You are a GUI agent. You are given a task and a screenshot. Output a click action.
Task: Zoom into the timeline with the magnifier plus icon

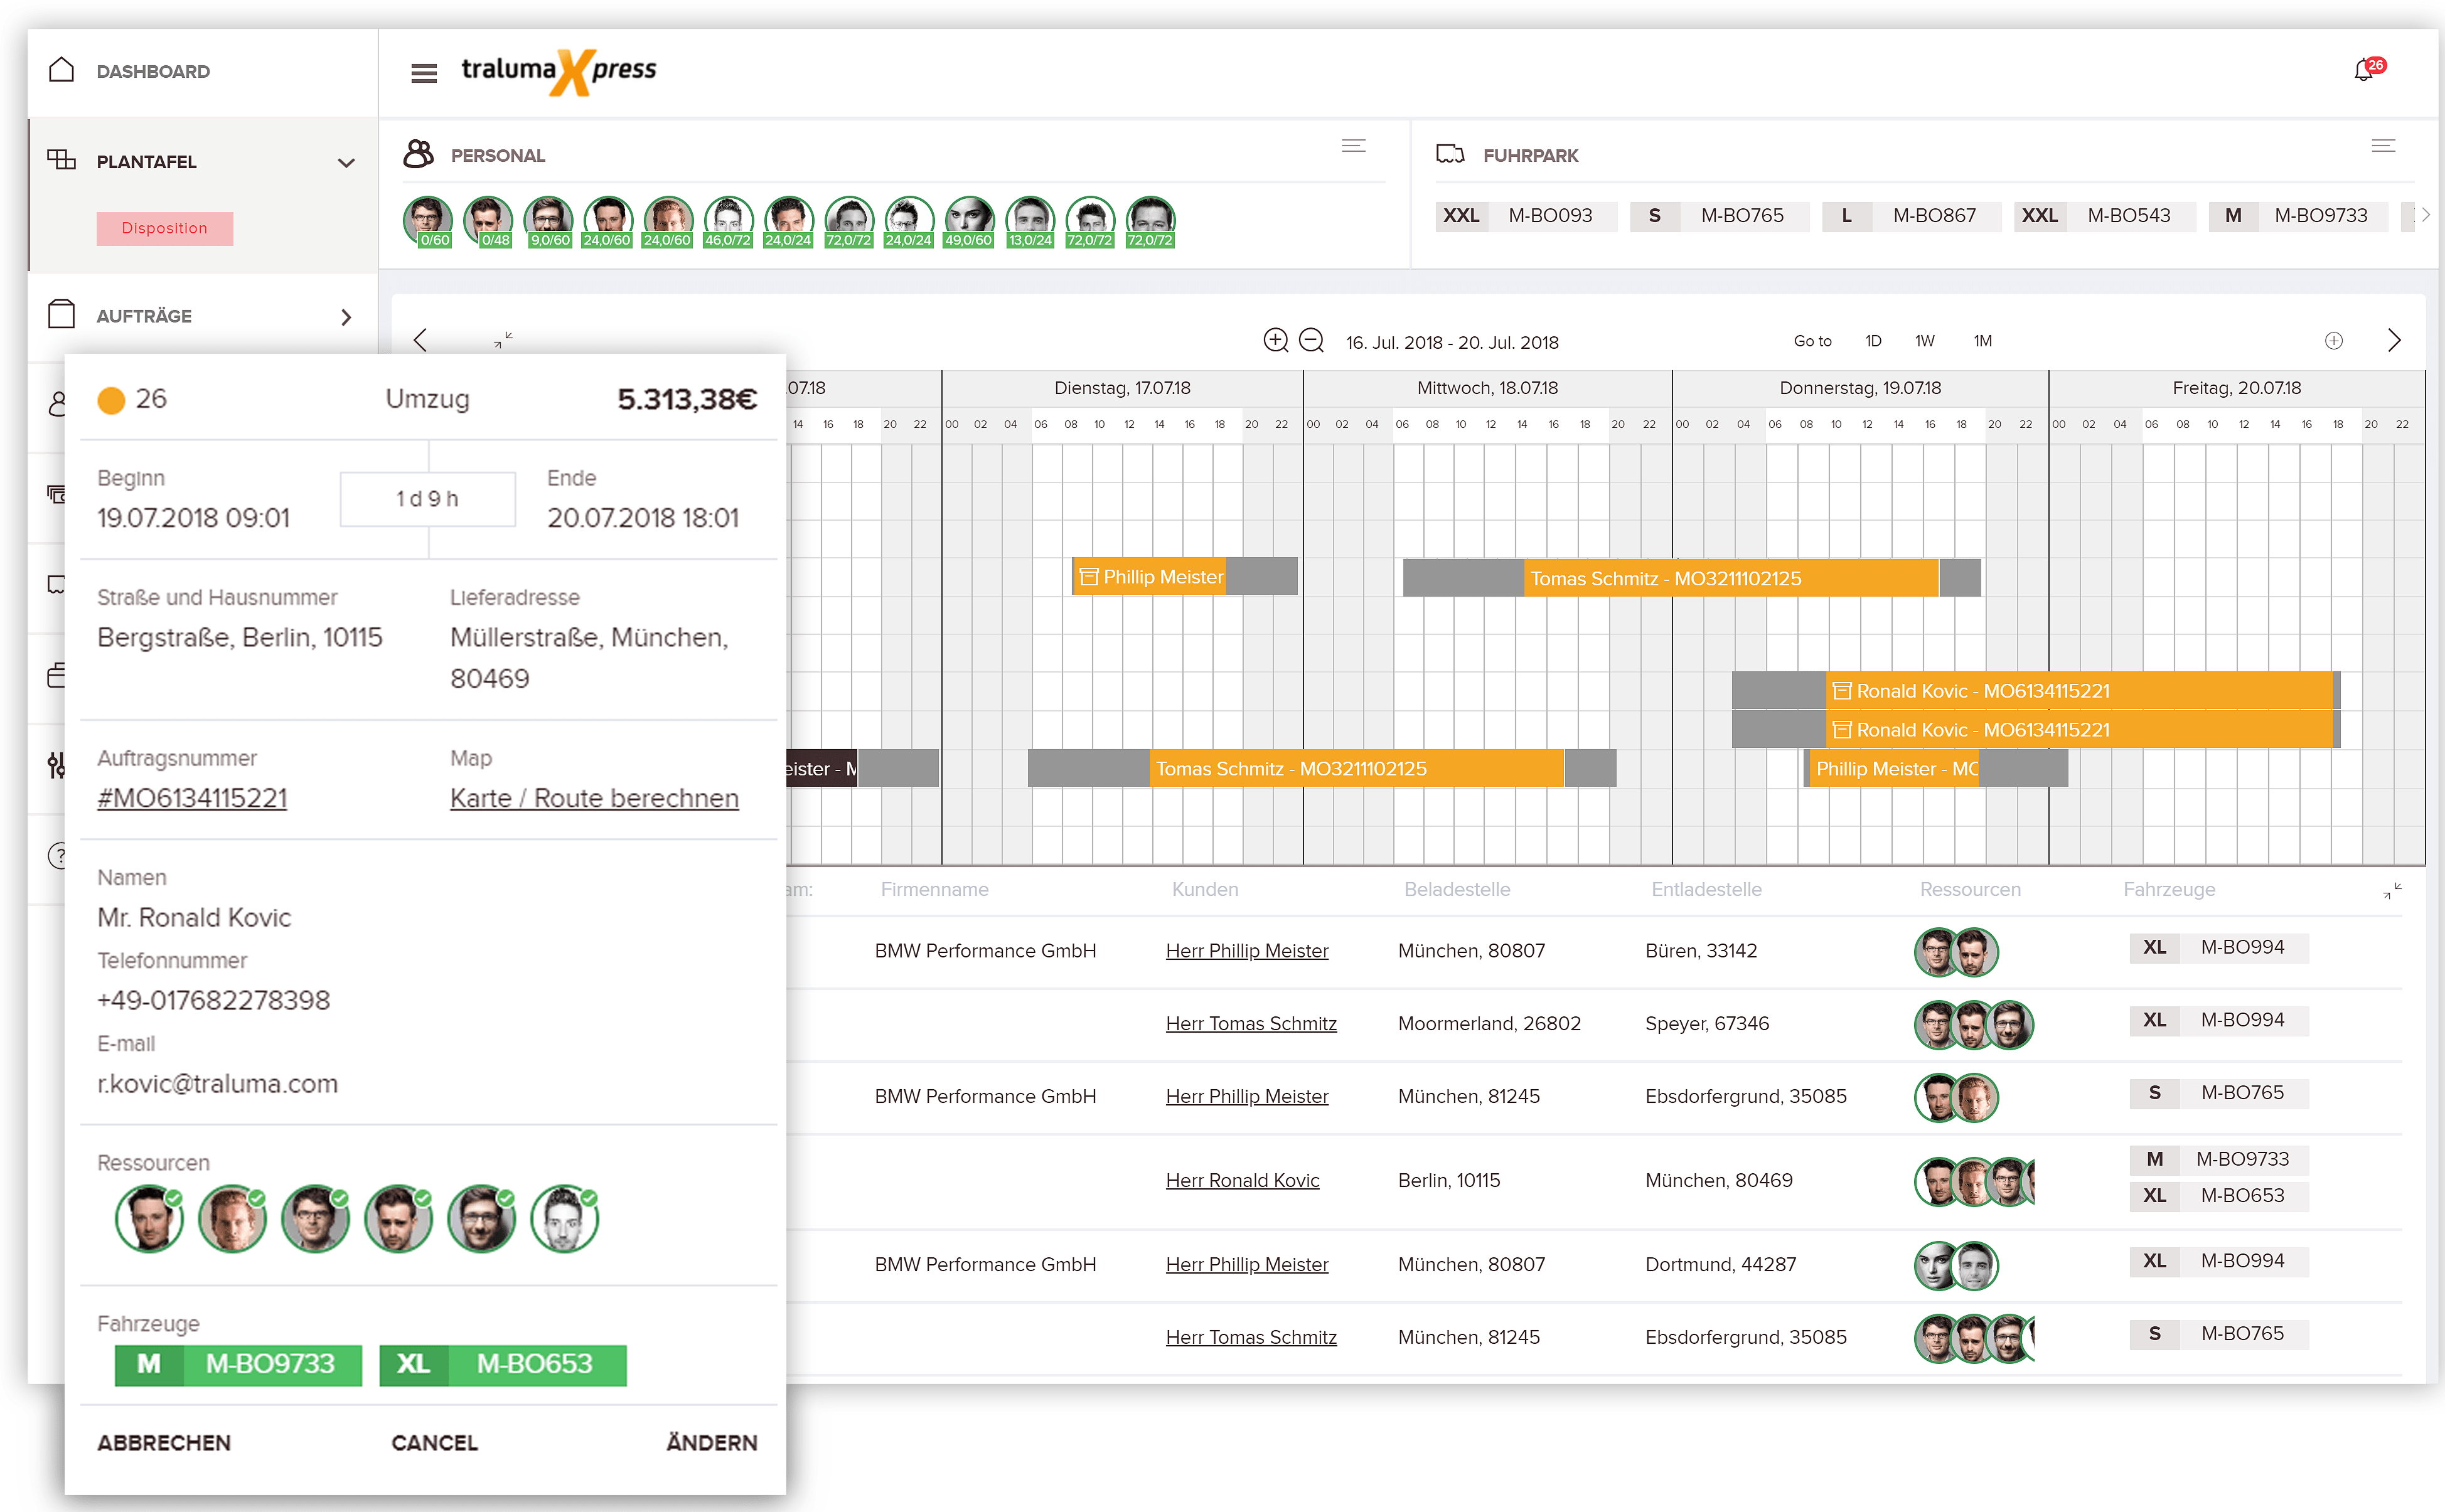[1276, 340]
